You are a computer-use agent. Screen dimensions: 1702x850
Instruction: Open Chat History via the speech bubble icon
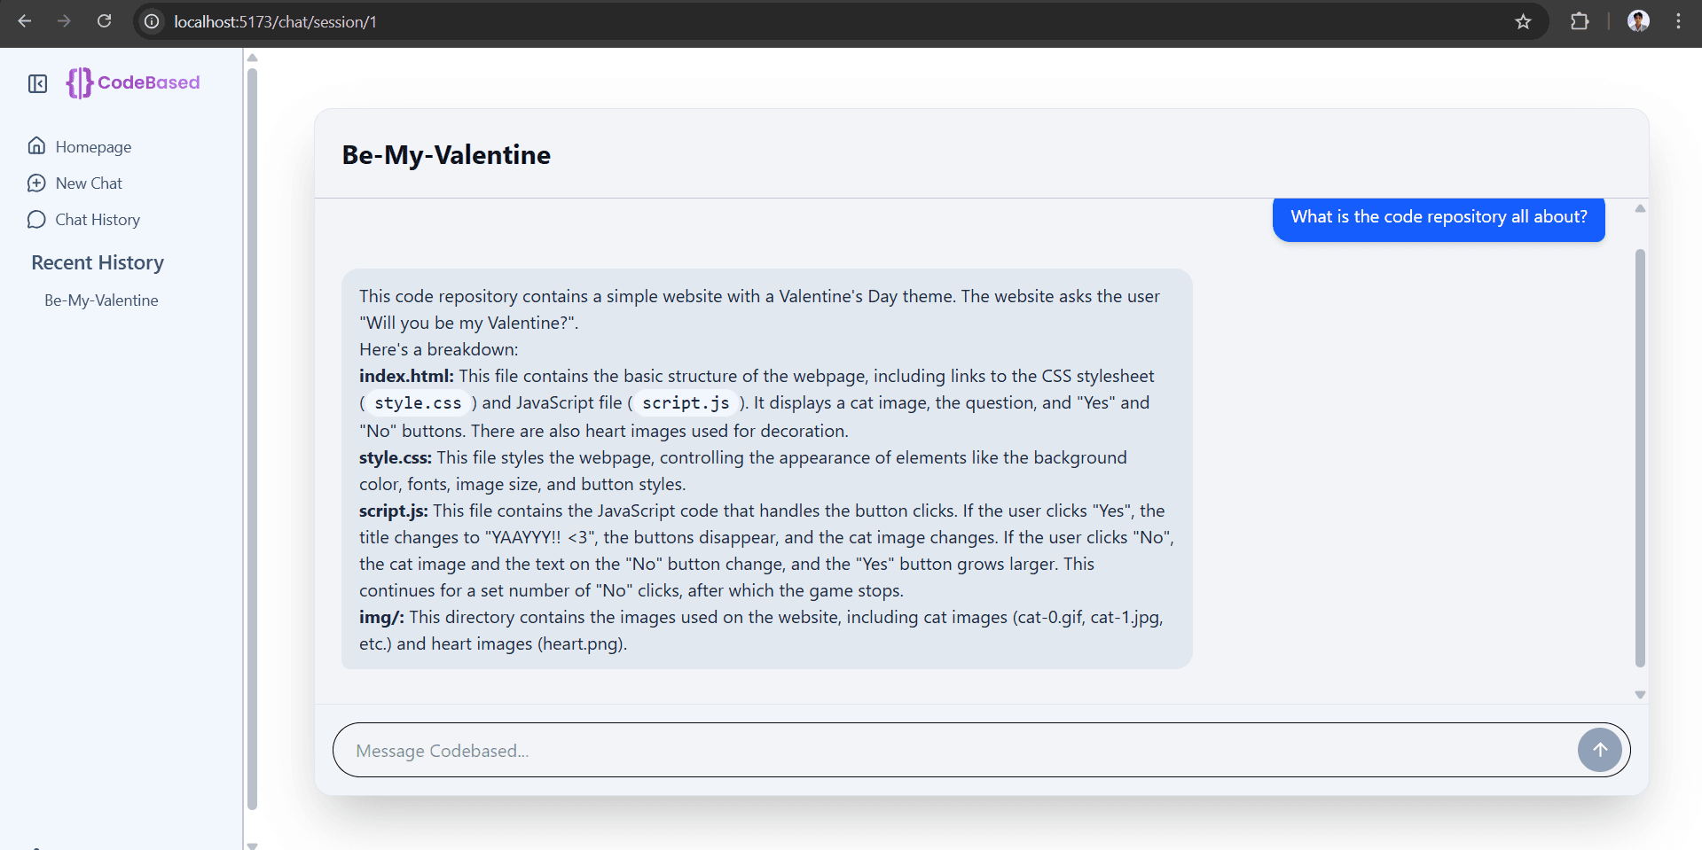(36, 219)
